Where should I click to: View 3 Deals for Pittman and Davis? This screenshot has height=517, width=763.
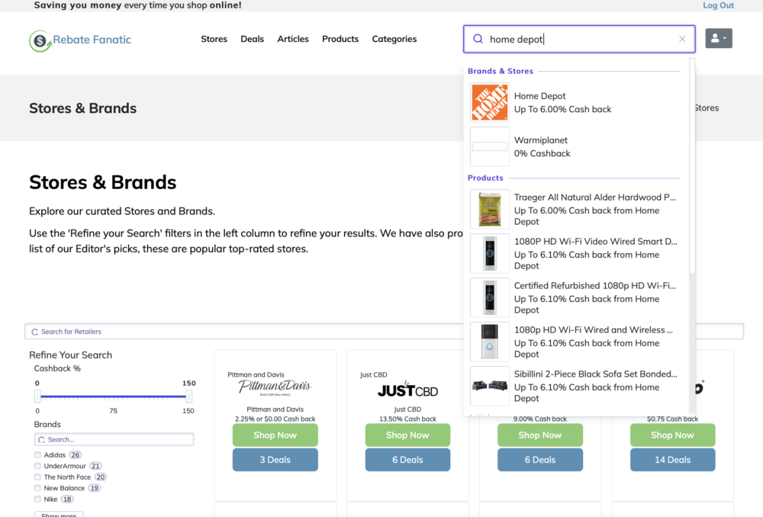pyautogui.click(x=275, y=460)
